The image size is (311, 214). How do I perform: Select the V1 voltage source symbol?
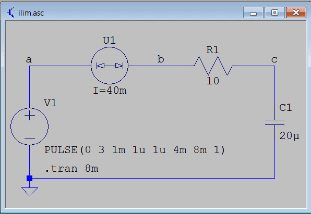tap(29, 127)
